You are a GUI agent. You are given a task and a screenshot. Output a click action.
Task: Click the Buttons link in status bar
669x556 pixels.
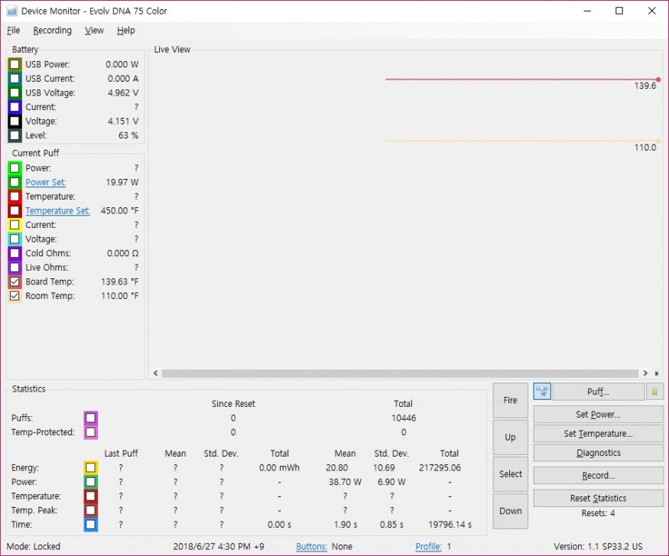(311, 547)
